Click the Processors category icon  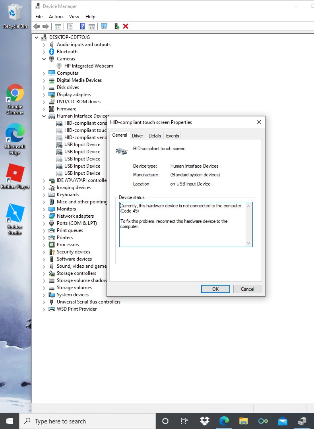tap(51, 245)
